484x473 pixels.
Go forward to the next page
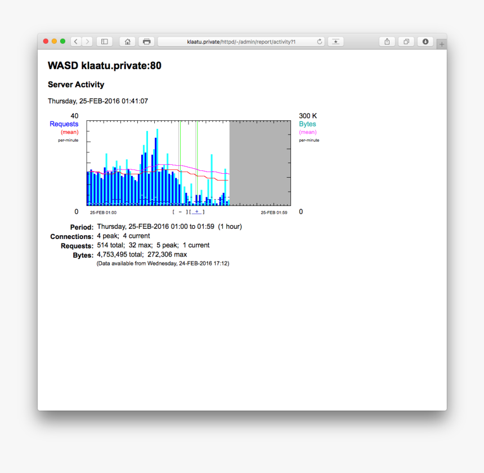click(87, 42)
